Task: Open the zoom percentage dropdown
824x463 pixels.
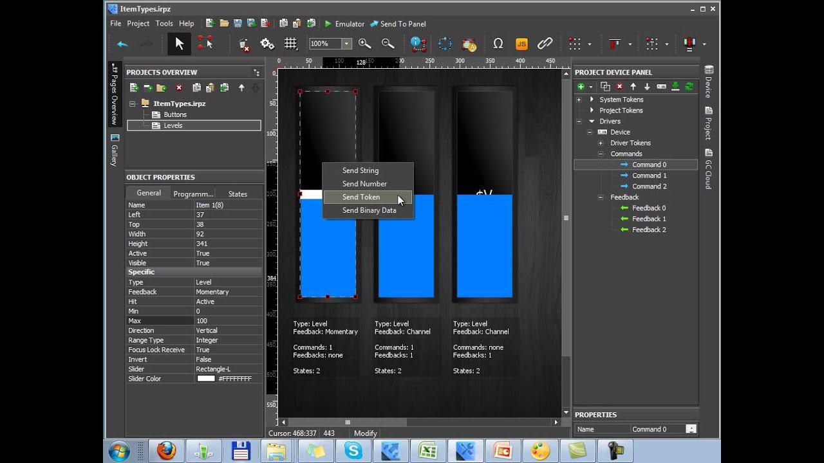Action: click(x=346, y=44)
